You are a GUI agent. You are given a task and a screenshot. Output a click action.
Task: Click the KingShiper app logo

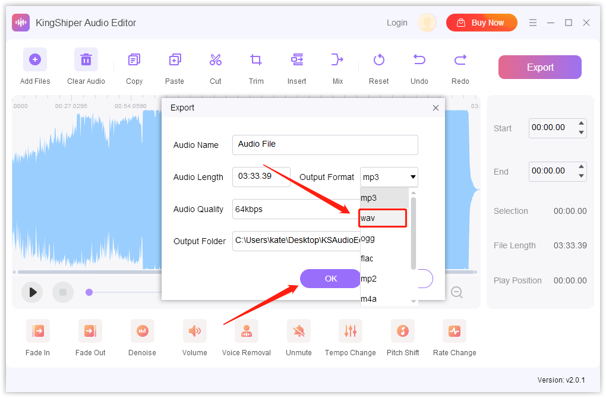[21, 23]
